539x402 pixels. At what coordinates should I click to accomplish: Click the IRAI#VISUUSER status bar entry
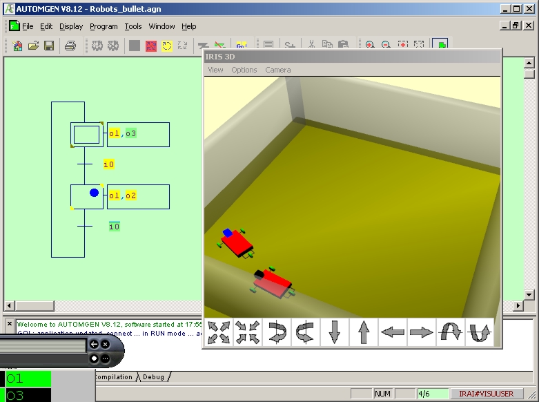point(486,394)
